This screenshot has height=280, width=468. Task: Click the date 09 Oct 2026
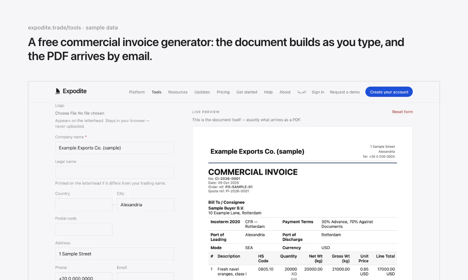228,183
